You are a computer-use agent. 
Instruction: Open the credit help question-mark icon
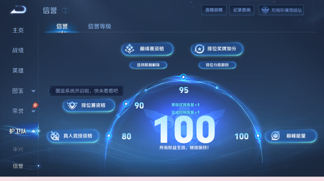[65, 10]
